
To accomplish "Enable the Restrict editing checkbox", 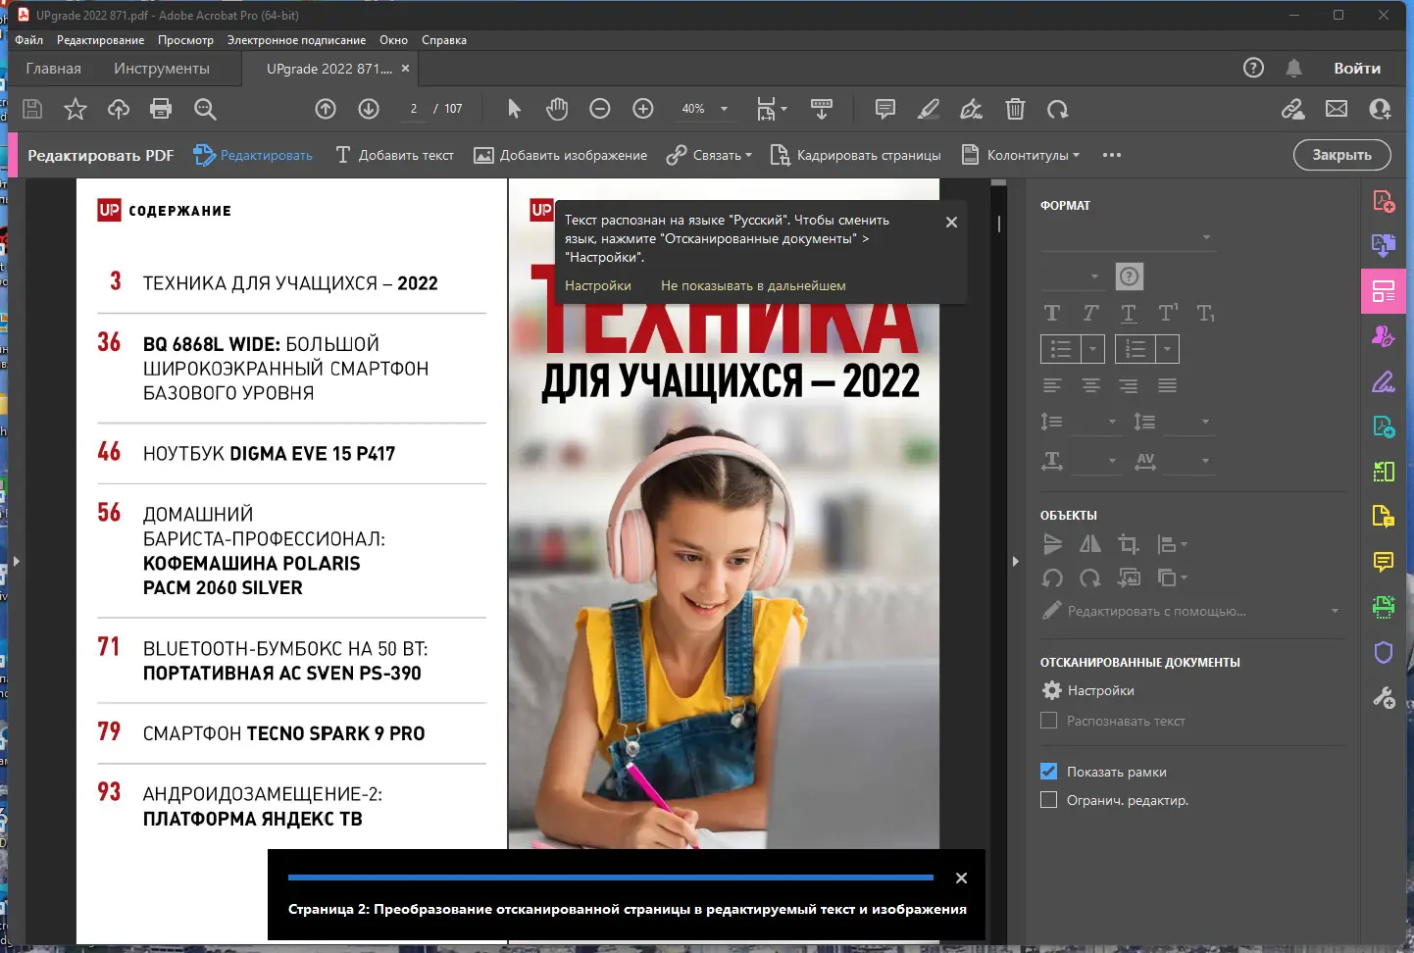I will tap(1048, 800).
